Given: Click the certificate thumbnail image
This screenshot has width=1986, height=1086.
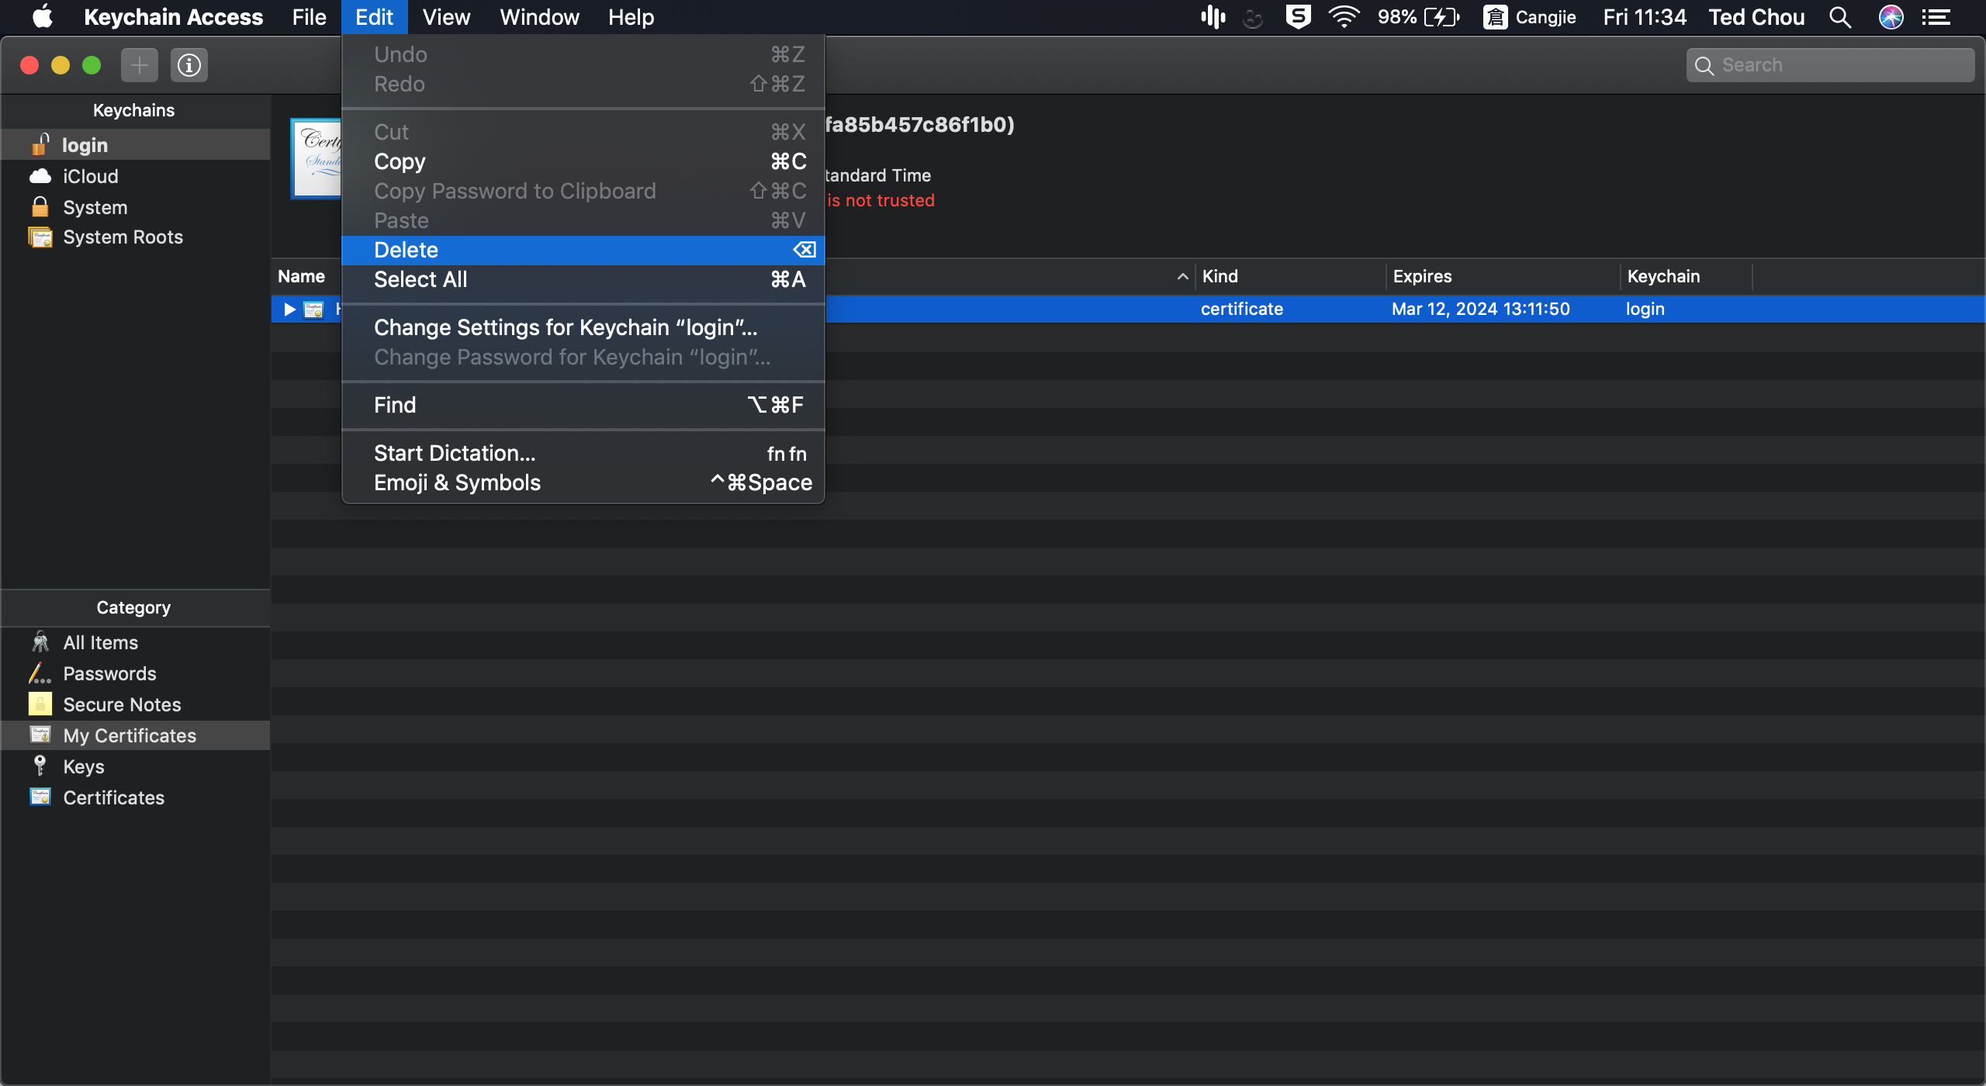Looking at the screenshot, I should coord(317,159).
